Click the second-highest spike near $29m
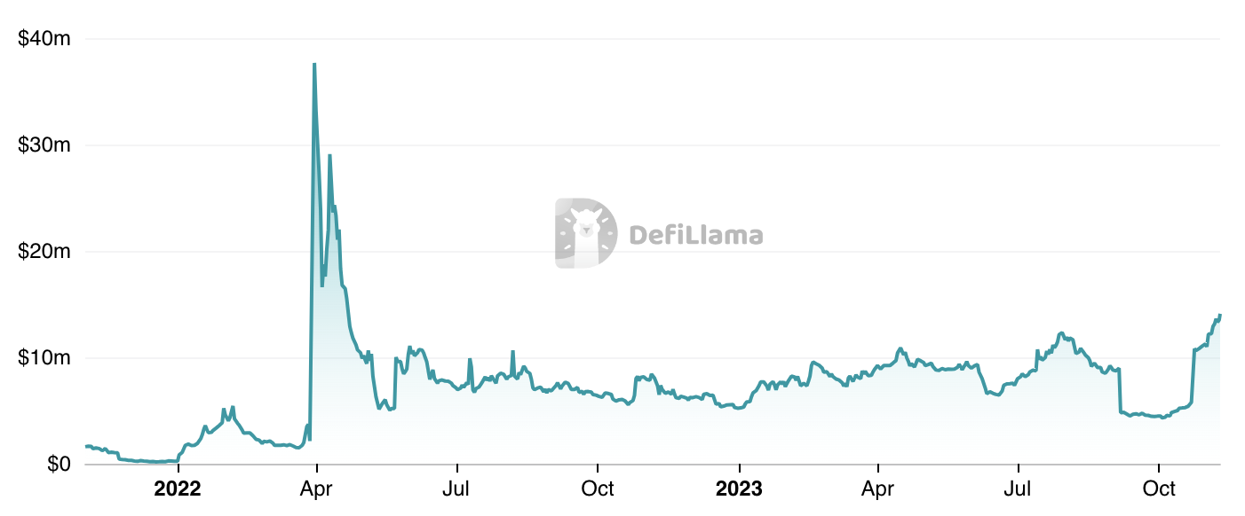1245x516 pixels. pos(329,156)
